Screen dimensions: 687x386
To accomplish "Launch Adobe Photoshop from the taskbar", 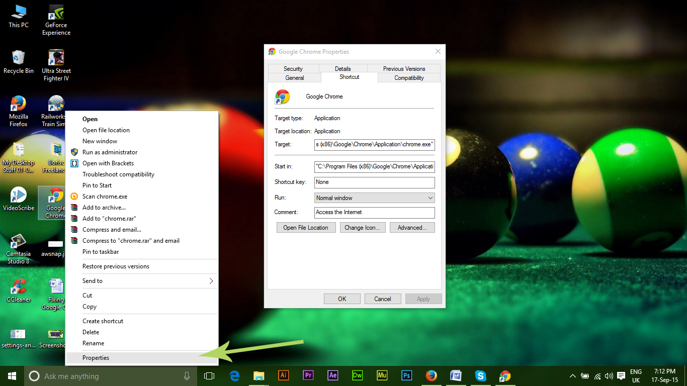I will pyautogui.click(x=407, y=376).
